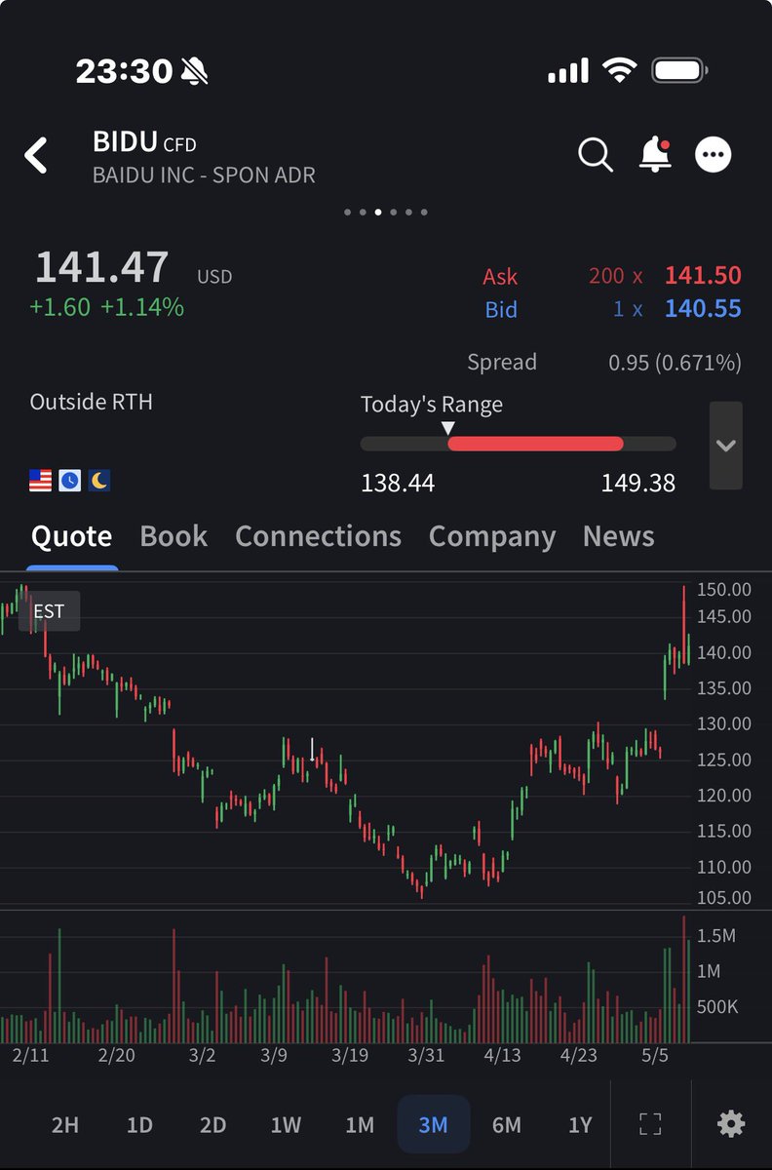Switch to the Book tab
This screenshot has height=1170, width=772.
pyautogui.click(x=174, y=536)
